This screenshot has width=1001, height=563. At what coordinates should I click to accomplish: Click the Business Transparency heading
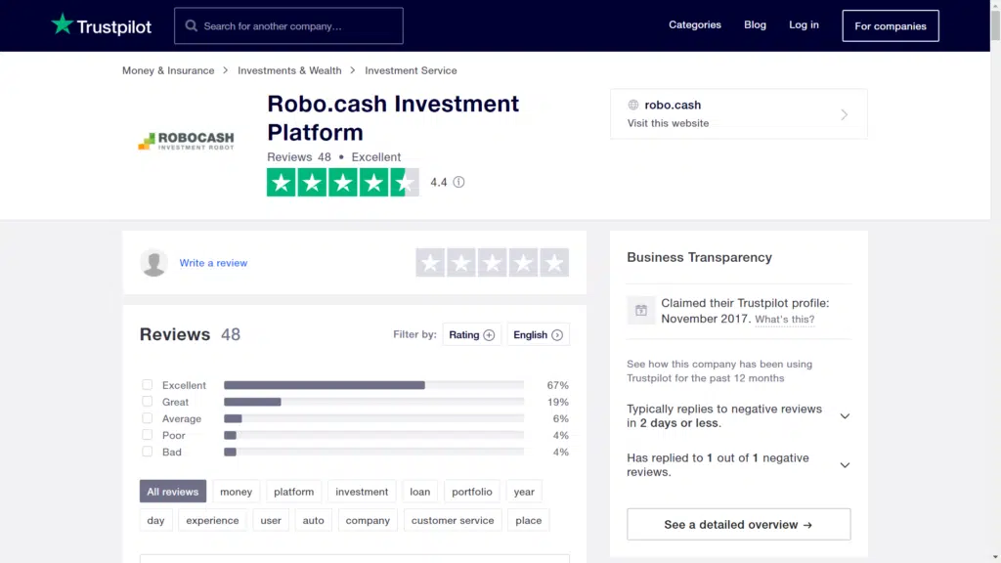click(700, 257)
